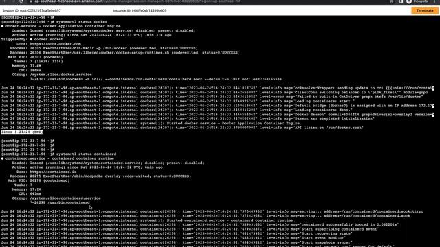Screen dimensions: 440x247
Task: Click the 'systemctl status containerd' command line
Action: 58,154
